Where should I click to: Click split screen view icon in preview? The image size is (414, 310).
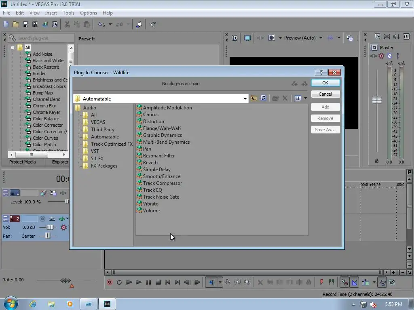(x=271, y=38)
